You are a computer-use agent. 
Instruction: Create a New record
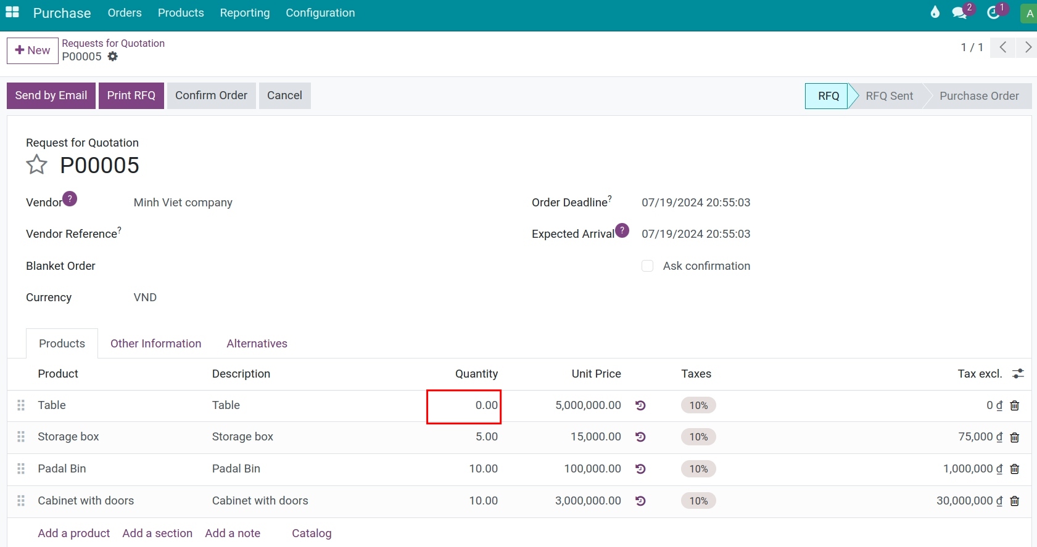(33, 51)
